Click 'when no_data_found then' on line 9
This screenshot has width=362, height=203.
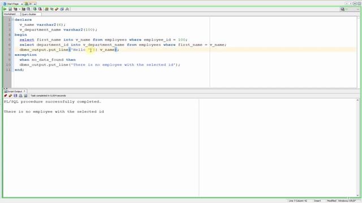click(x=48, y=60)
